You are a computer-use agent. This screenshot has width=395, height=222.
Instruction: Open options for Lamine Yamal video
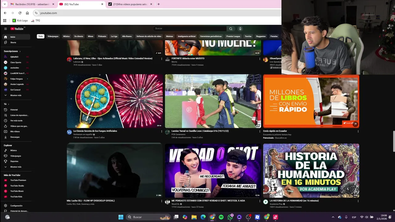pyautogui.click(x=260, y=131)
